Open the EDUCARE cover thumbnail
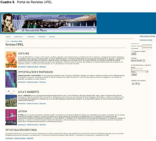Viewport: 156px width, 141px height. pos(11,59)
